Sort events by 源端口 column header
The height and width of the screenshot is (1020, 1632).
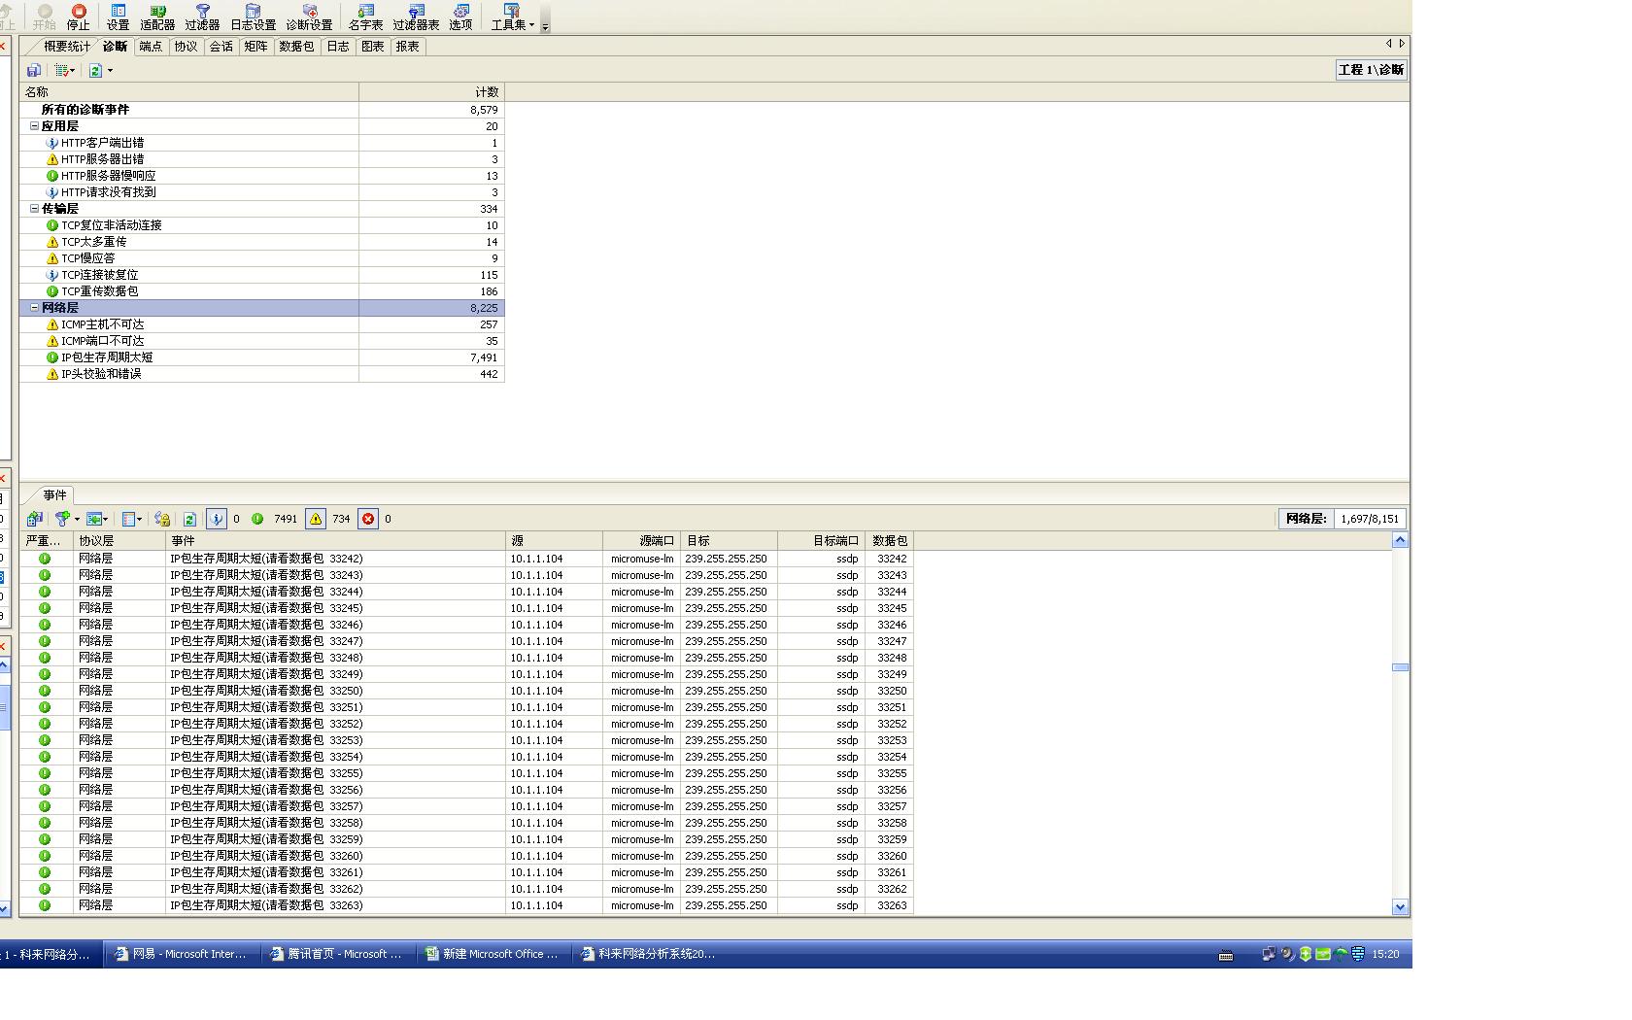pyautogui.click(x=641, y=541)
